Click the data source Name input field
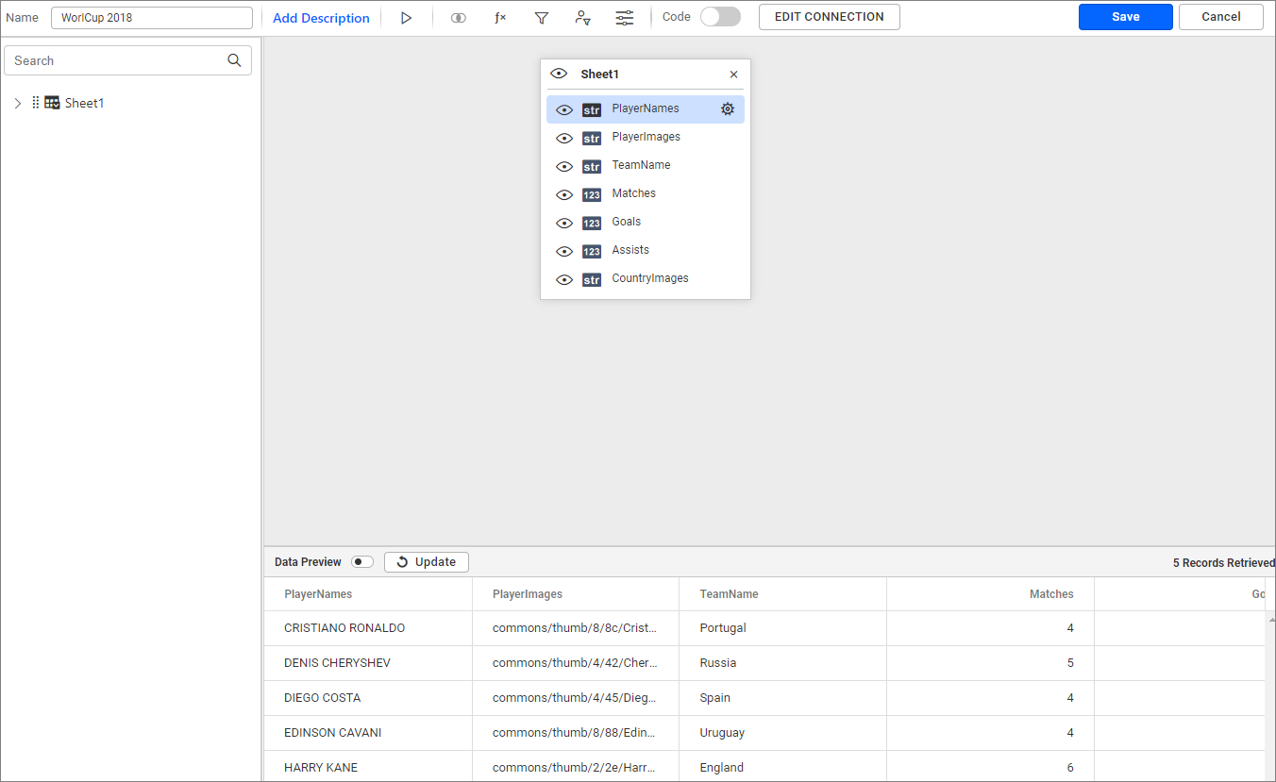Image resolution: width=1276 pixels, height=782 pixels. 151,18
